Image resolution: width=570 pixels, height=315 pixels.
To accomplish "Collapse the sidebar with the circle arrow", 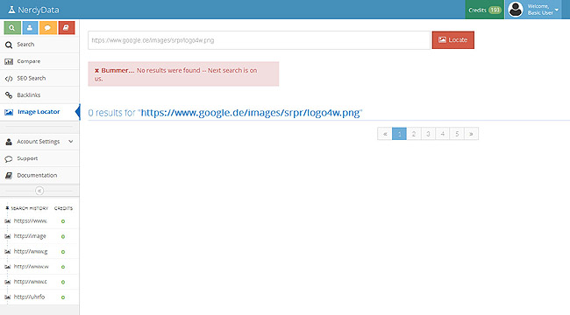I will pyautogui.click(x=39, y=191).
